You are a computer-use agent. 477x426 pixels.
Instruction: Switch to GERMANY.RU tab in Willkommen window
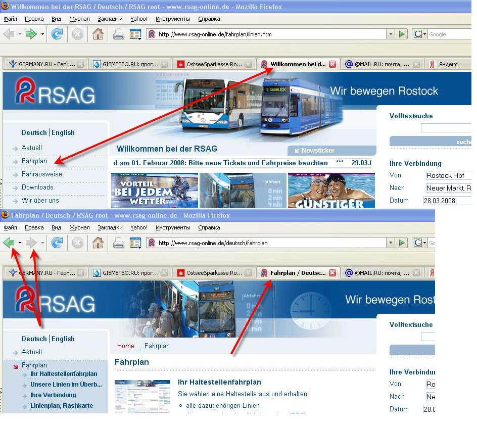tap(46, 64)
